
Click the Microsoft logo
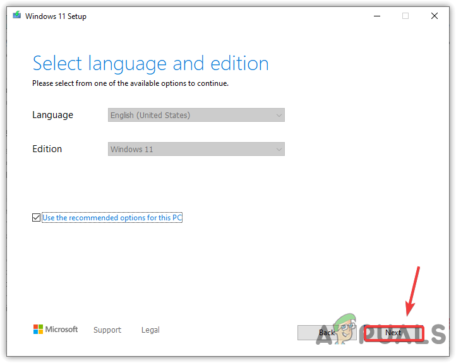click(56, 330)
